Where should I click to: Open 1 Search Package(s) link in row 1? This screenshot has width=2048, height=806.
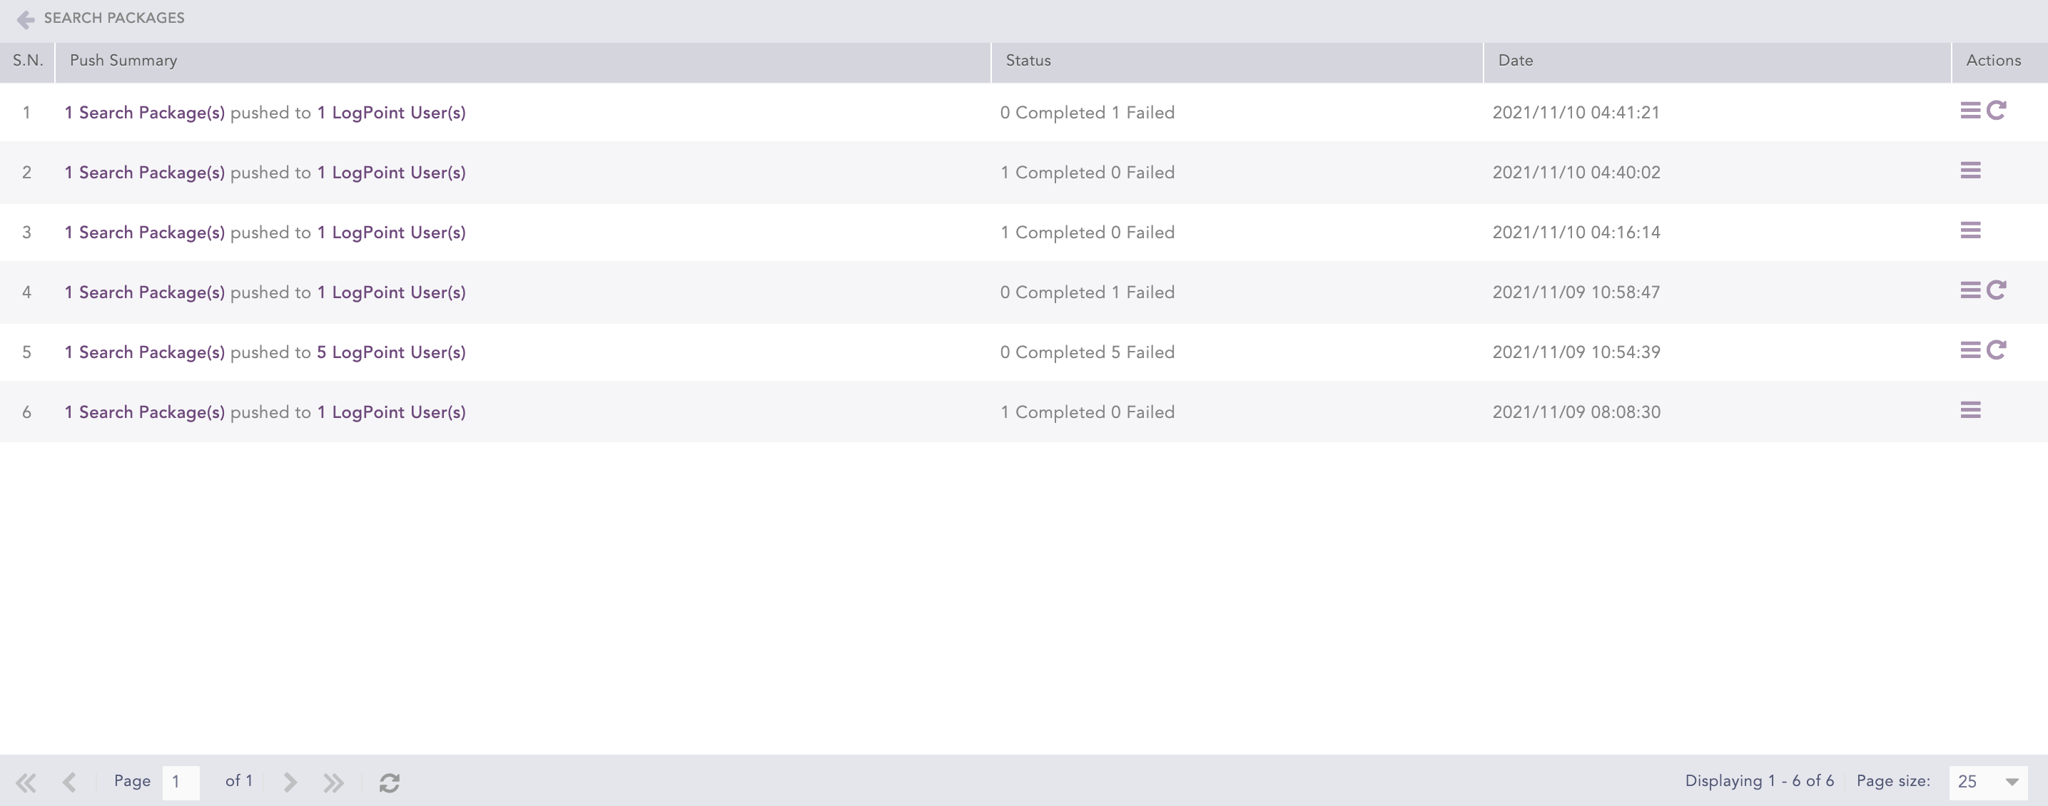(x=144, y=113)
